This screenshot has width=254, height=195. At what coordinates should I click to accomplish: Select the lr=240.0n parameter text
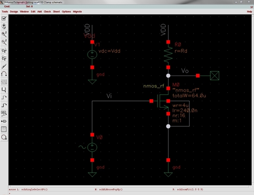tap(185, 110)
